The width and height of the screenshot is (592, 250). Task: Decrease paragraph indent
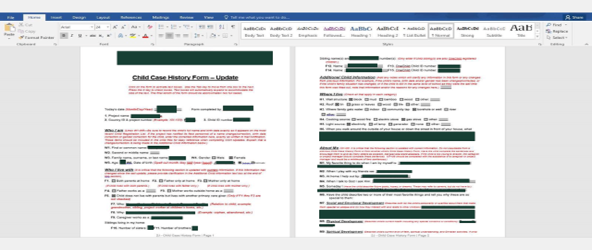(x=202, y=27)
